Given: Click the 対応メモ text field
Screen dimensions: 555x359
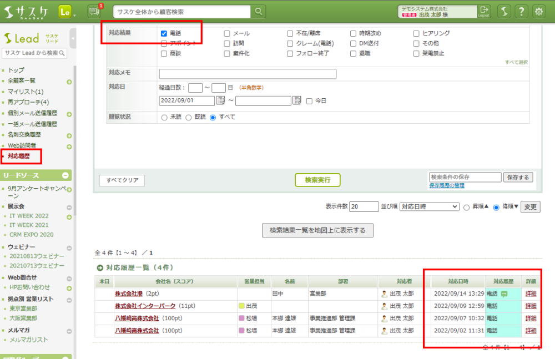Looking at the screenshot, I should 248,74.
